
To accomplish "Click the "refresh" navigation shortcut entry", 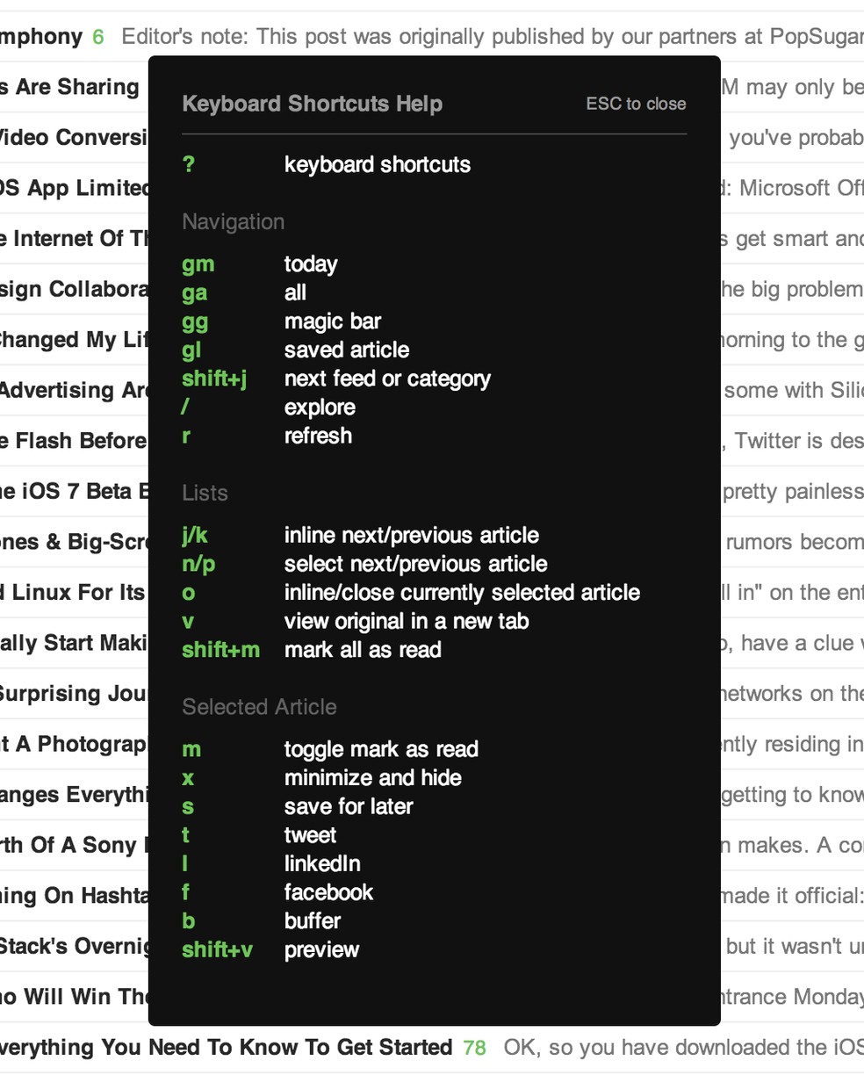I will (318, 436).
